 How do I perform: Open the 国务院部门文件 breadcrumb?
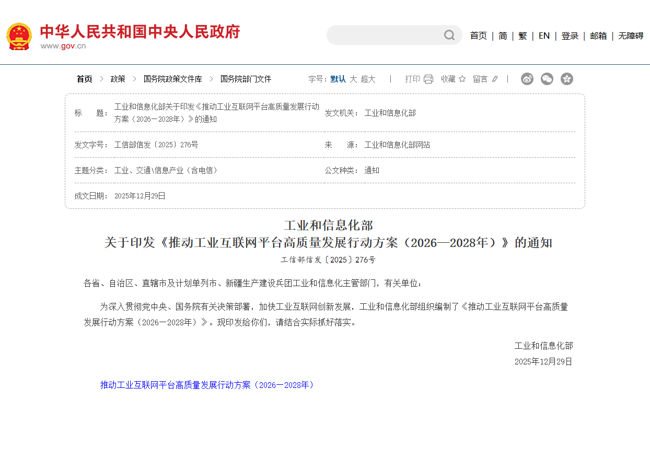point(246,79)
